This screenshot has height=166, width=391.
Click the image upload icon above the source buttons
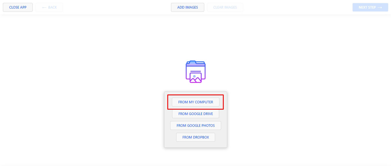196,72
